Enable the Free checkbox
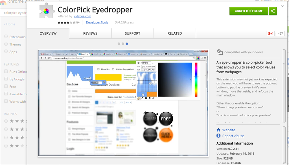 (6, 86)
